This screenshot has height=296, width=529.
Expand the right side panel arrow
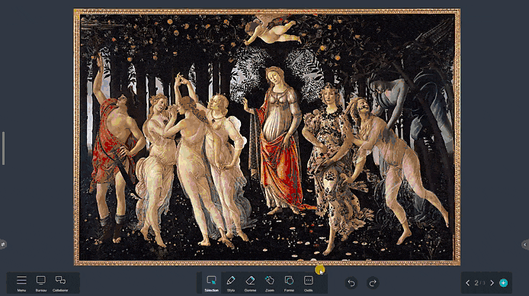click(x=525, y=245)
